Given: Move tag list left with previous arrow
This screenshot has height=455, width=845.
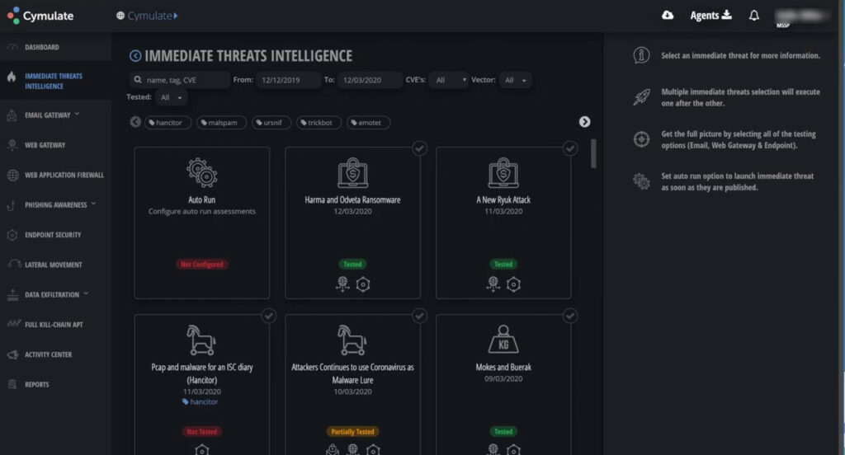Looking at the screenshot, I should point(135,122).
